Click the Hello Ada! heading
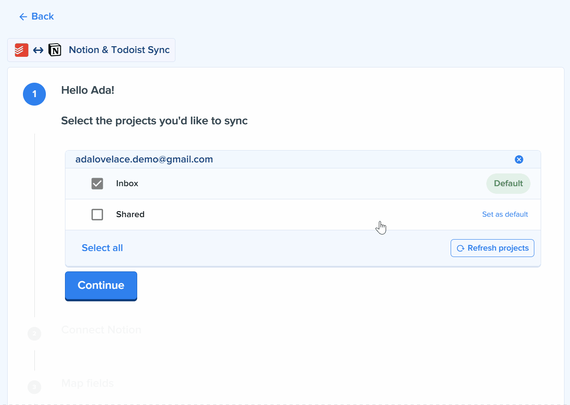 [x=87, y=90]
